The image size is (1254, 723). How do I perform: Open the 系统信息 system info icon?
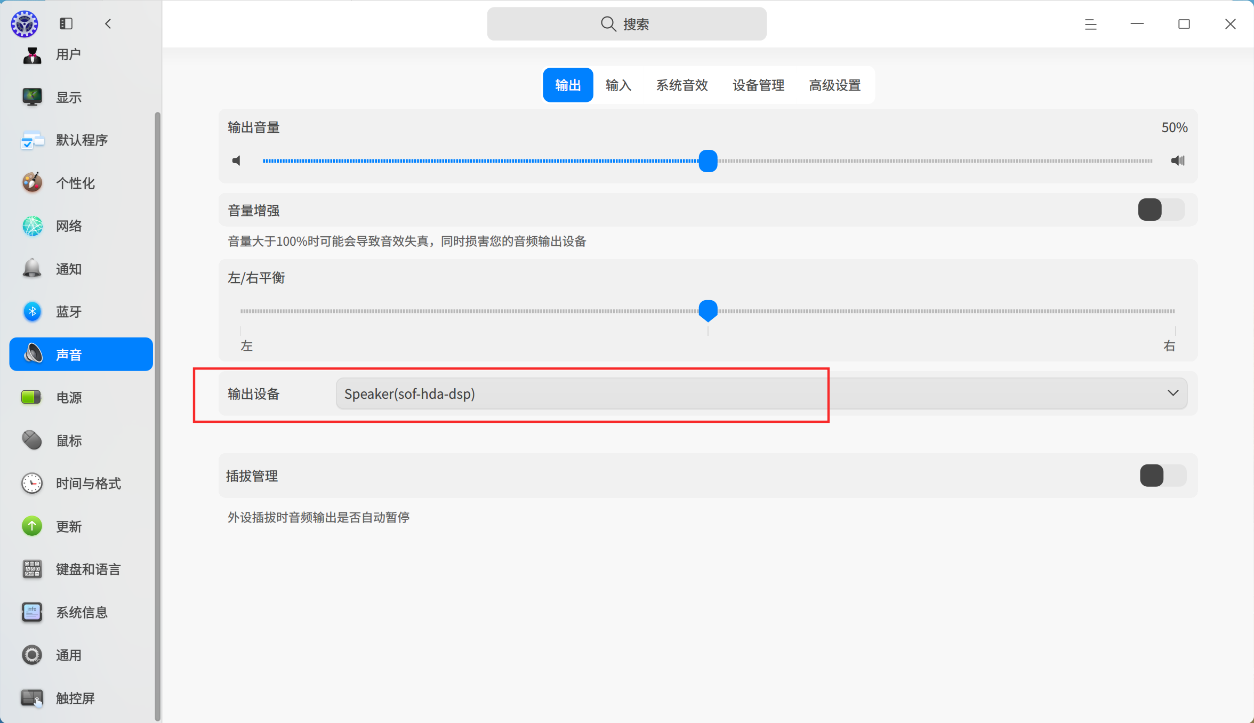tap(32, 612)
